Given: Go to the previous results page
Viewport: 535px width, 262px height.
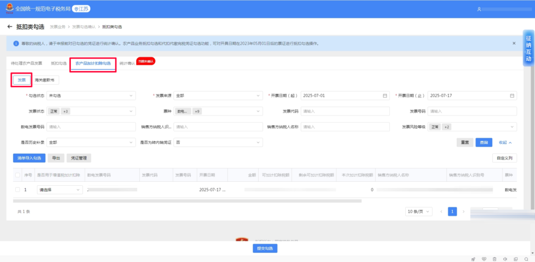Looking at the screenshot, I should pyautogui.click(x=441, y=211).
